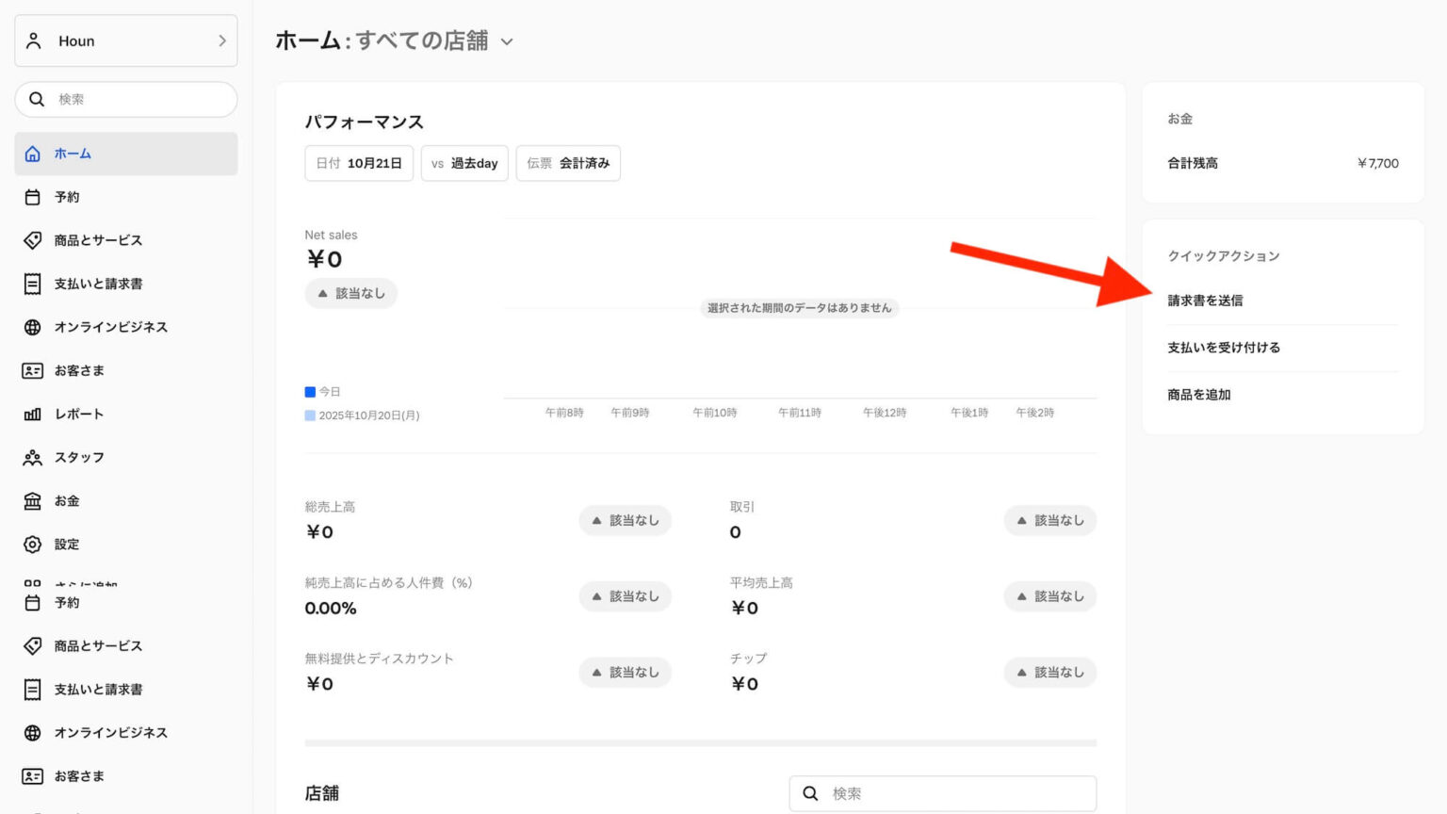Viewport: 1447px width, 814px height.
Task: Select 請求書を送信 quick action
Action: point(1204,300)
